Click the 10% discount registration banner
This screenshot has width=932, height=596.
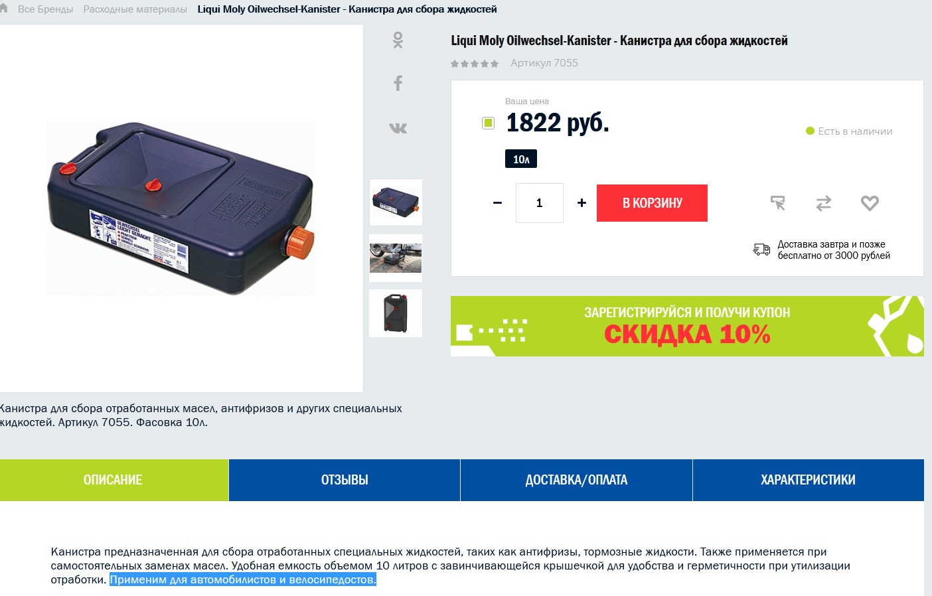coord(687,326)
